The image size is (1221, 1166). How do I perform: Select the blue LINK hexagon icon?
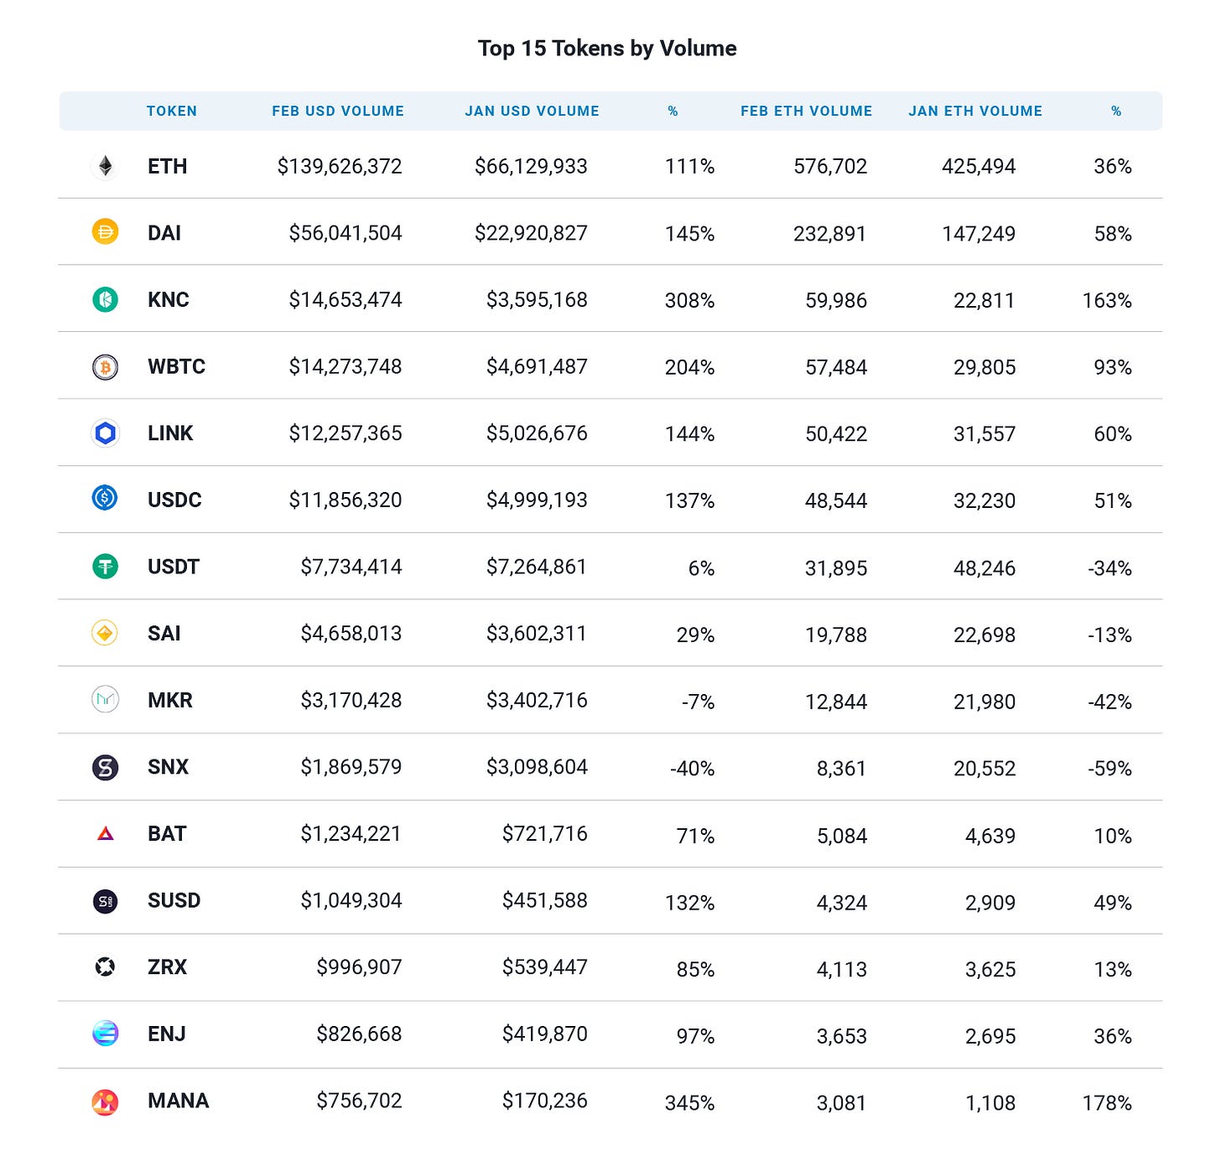coord(105,433)
